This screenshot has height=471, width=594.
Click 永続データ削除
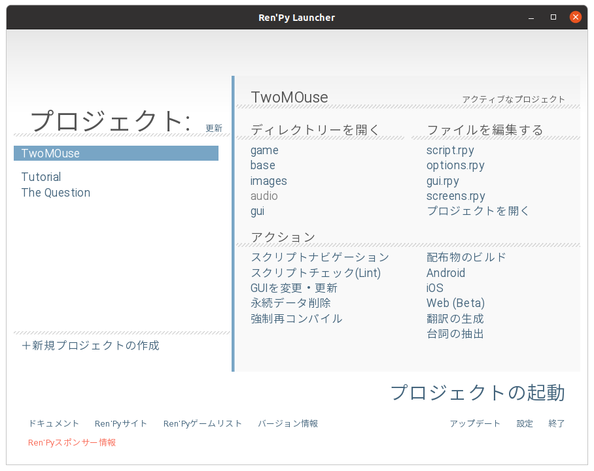pyautogui.click(x=290, y=303)
